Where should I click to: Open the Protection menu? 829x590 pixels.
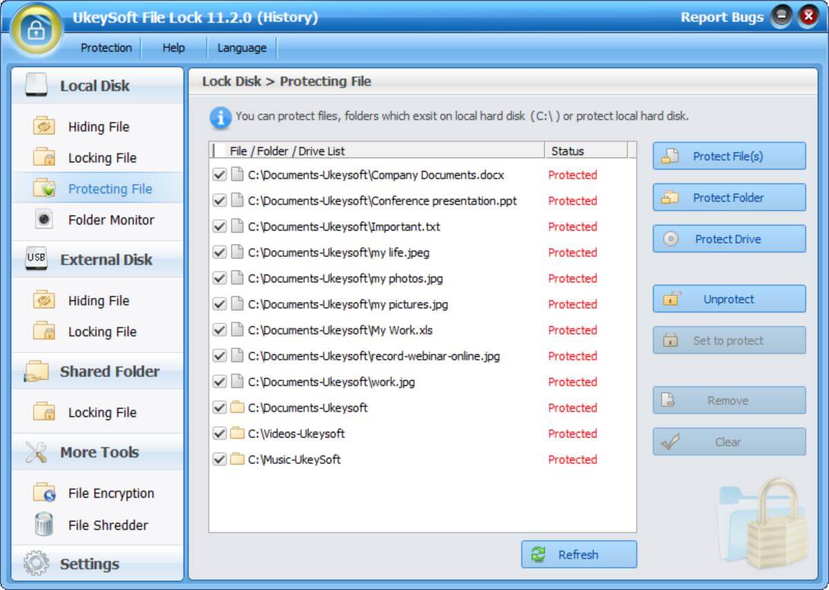106,48
